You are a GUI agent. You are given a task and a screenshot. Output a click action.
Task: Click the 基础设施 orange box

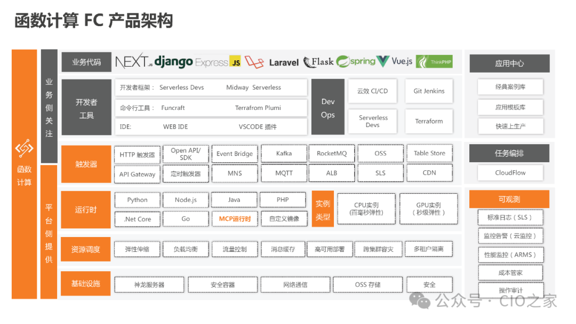(x=85, y=283)
